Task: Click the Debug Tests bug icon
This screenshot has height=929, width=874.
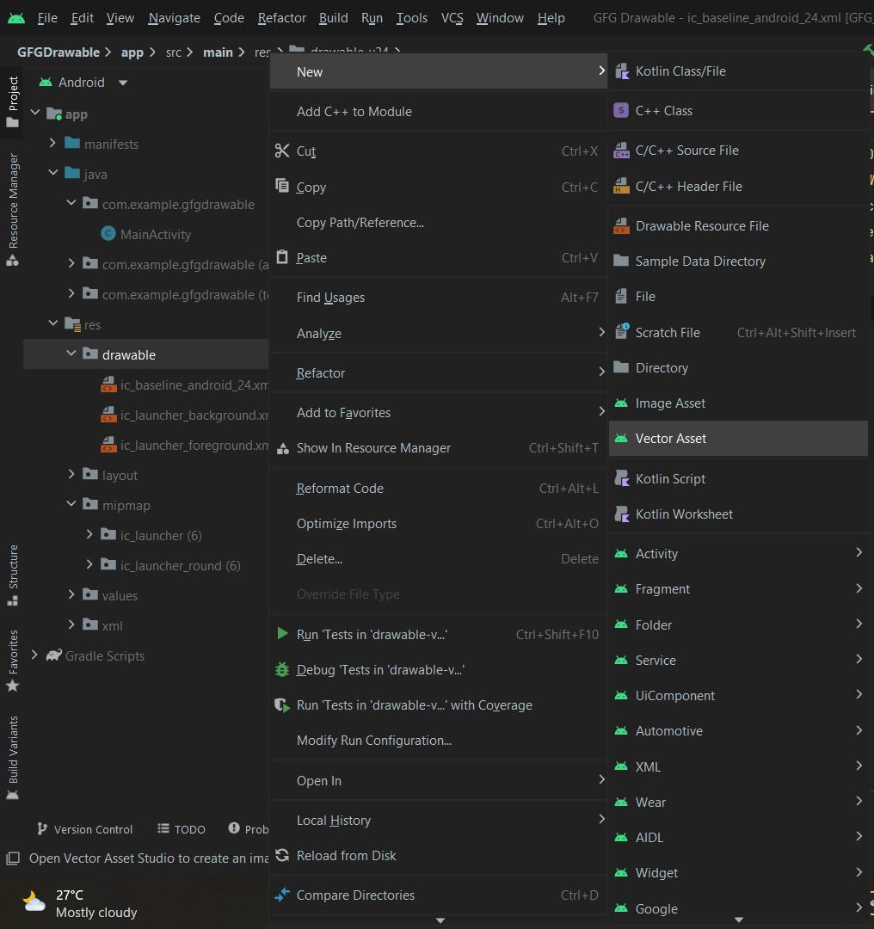Action: click(282, 669)
